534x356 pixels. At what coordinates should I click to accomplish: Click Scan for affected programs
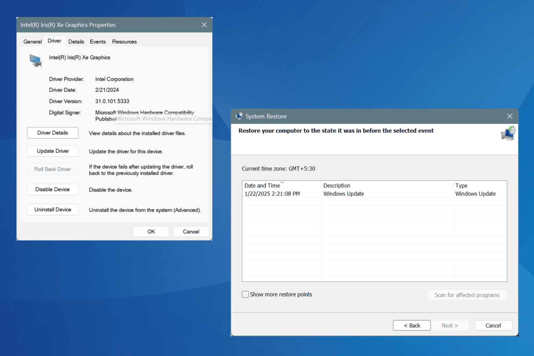(467, 295)
